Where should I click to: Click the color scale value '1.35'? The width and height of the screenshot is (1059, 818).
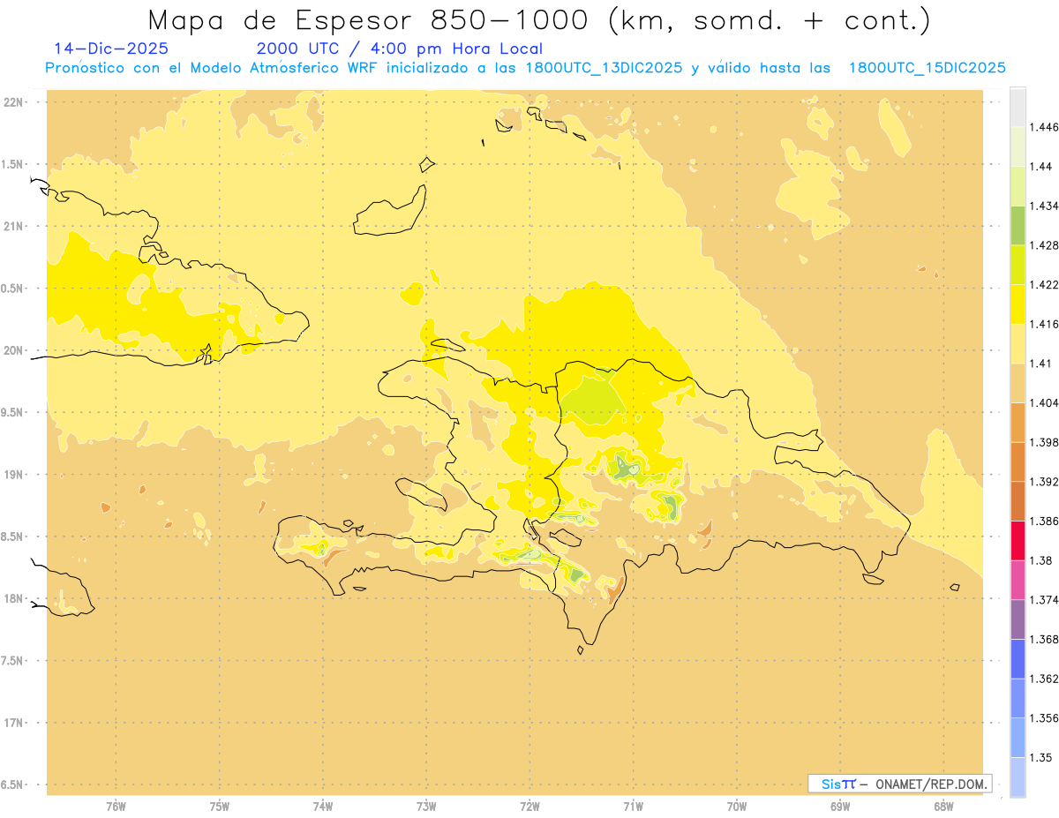1042,757
